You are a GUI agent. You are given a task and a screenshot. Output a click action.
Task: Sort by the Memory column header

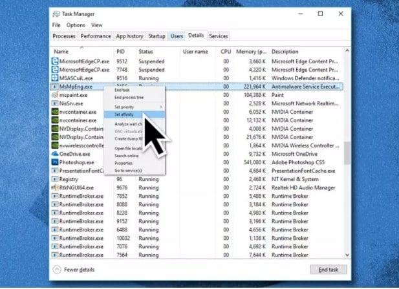pyautogui.click(x=251, y=52)
